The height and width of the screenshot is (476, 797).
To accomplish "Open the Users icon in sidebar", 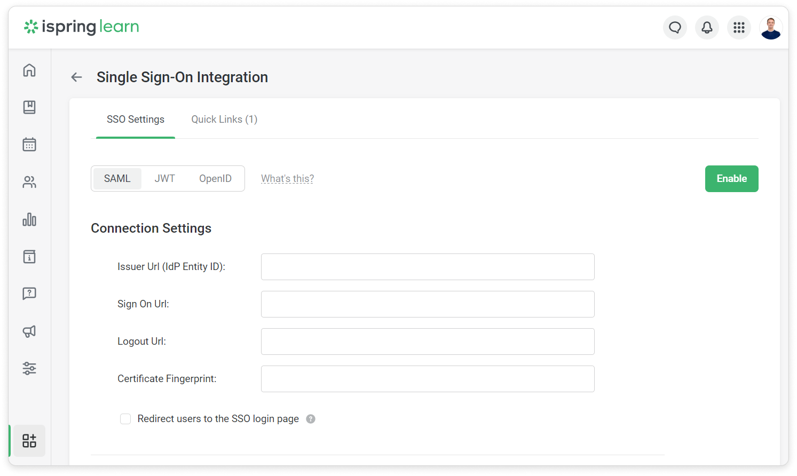I will (29, 183).
